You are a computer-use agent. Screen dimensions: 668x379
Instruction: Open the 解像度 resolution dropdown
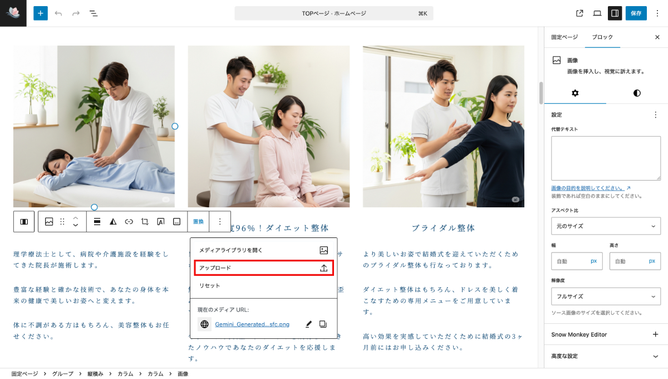pos(606,296)
